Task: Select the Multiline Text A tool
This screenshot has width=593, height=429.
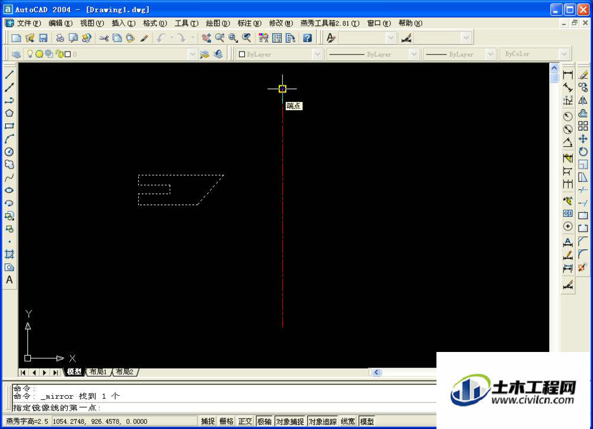Action: coord(9,280)
